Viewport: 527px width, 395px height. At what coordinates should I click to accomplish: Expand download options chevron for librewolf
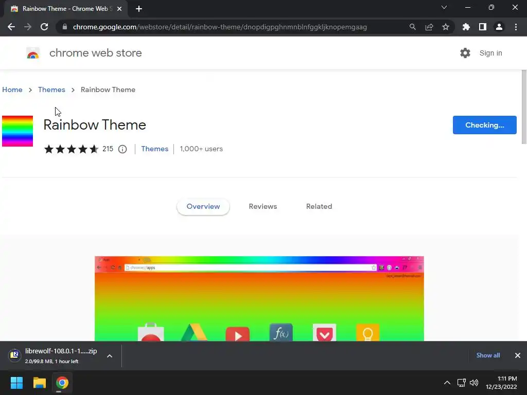[110, 356]
